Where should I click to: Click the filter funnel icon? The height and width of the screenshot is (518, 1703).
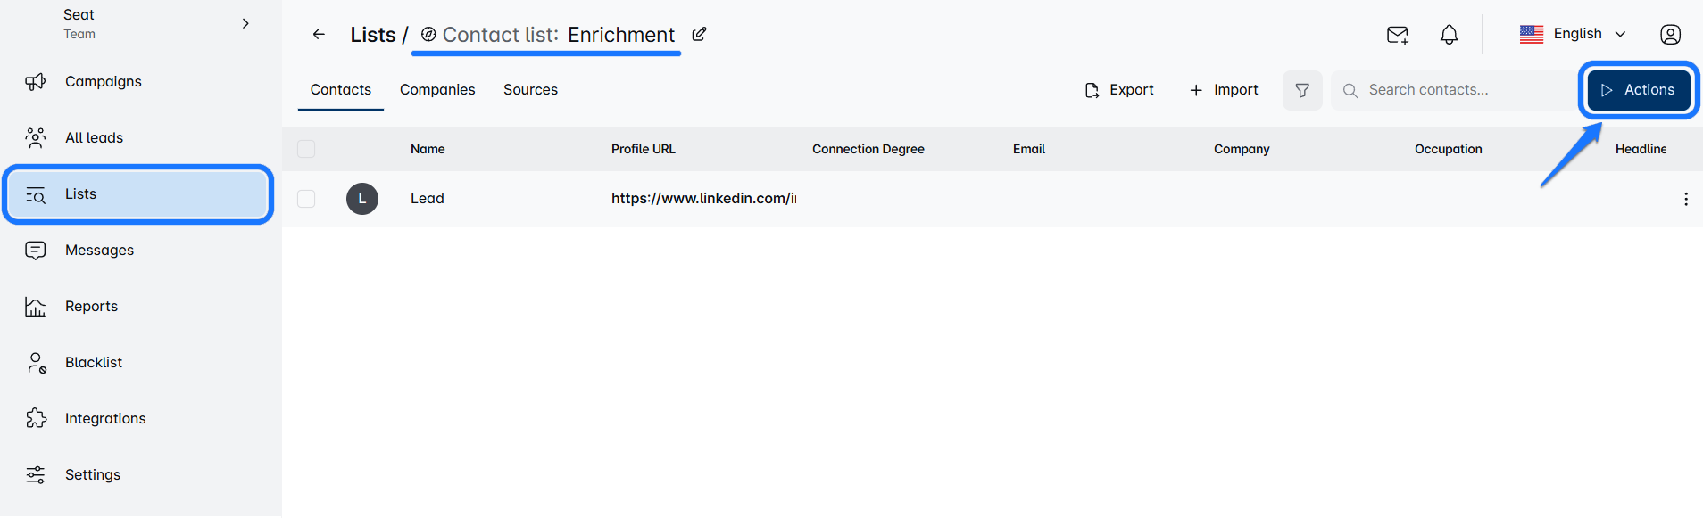[1302, 90]
